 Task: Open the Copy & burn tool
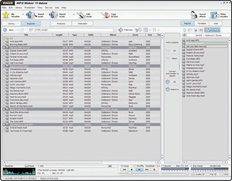click(110, 15)
